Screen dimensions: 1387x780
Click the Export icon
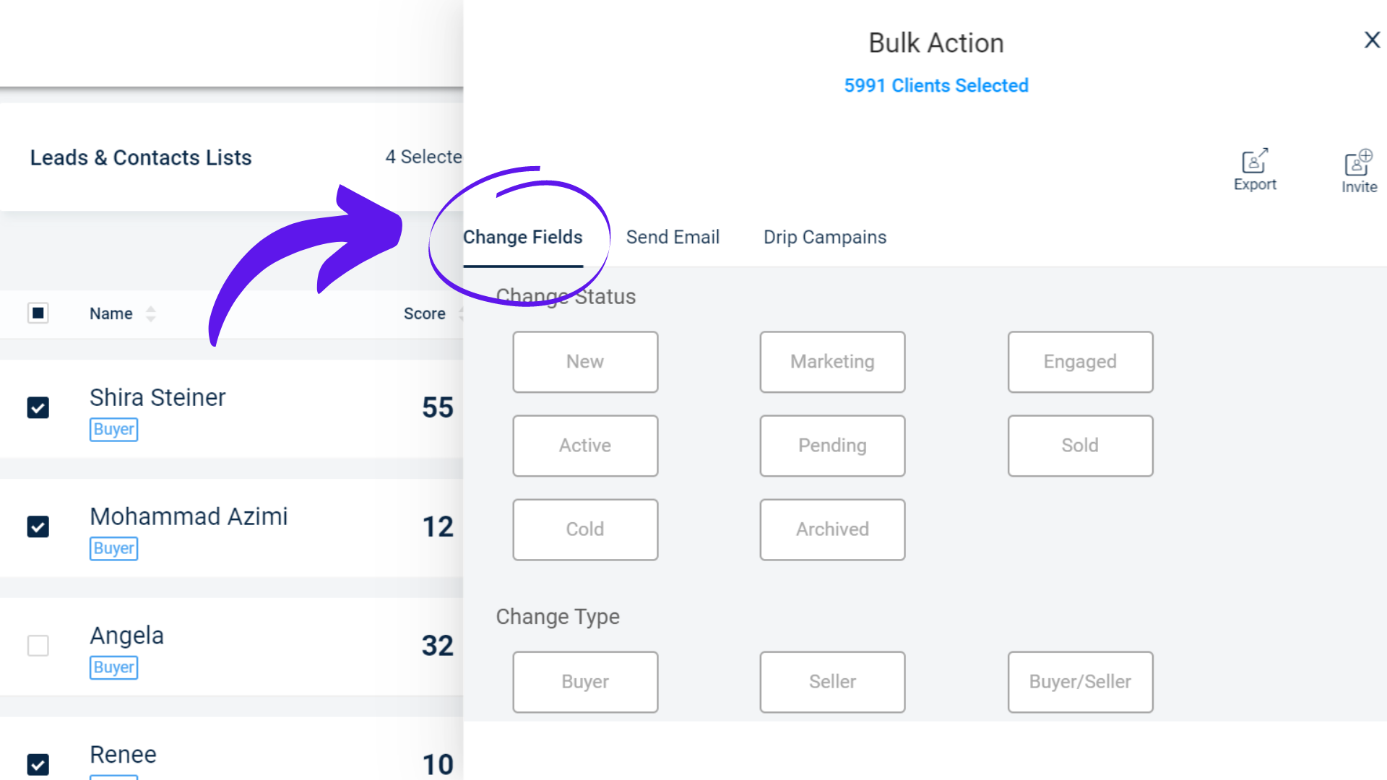click(x=1255, y=160)
